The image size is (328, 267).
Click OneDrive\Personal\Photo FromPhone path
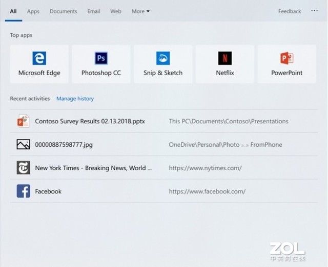[x=225, y=144]
